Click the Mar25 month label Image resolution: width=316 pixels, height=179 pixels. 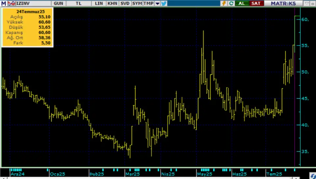coord(132,174)
